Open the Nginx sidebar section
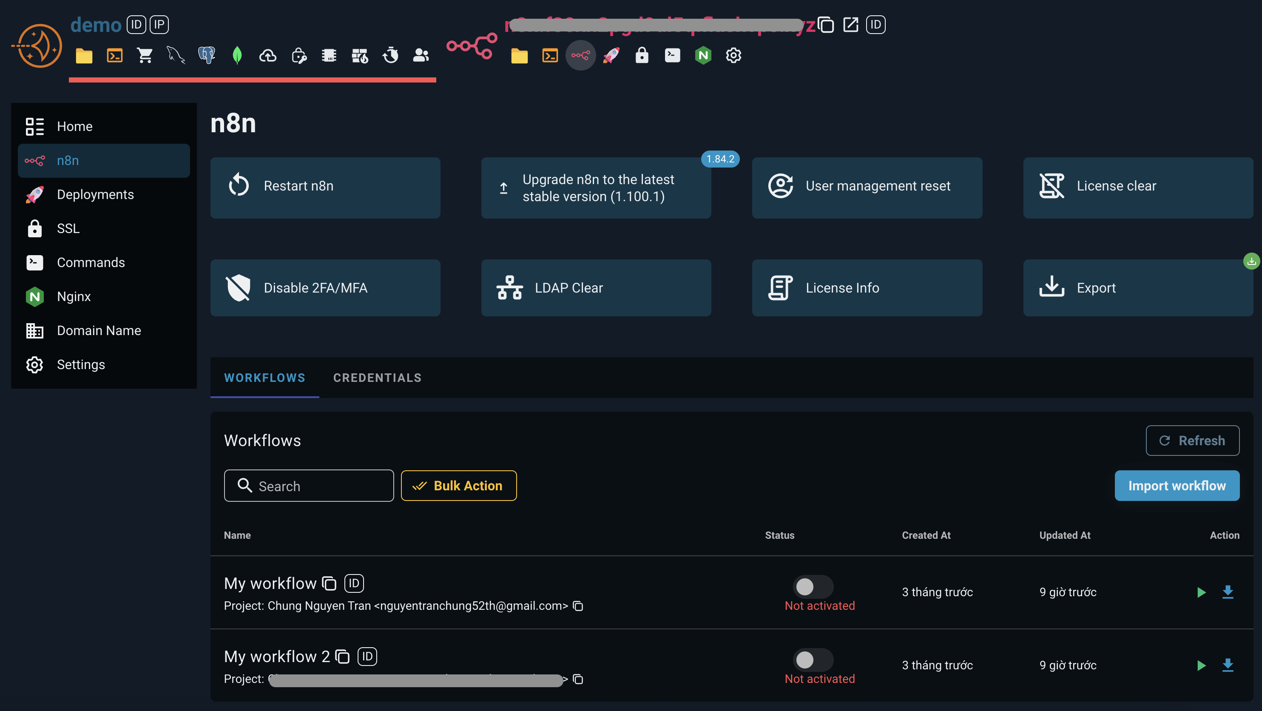The image size is (1262, 711). click(x=74, y=296)
